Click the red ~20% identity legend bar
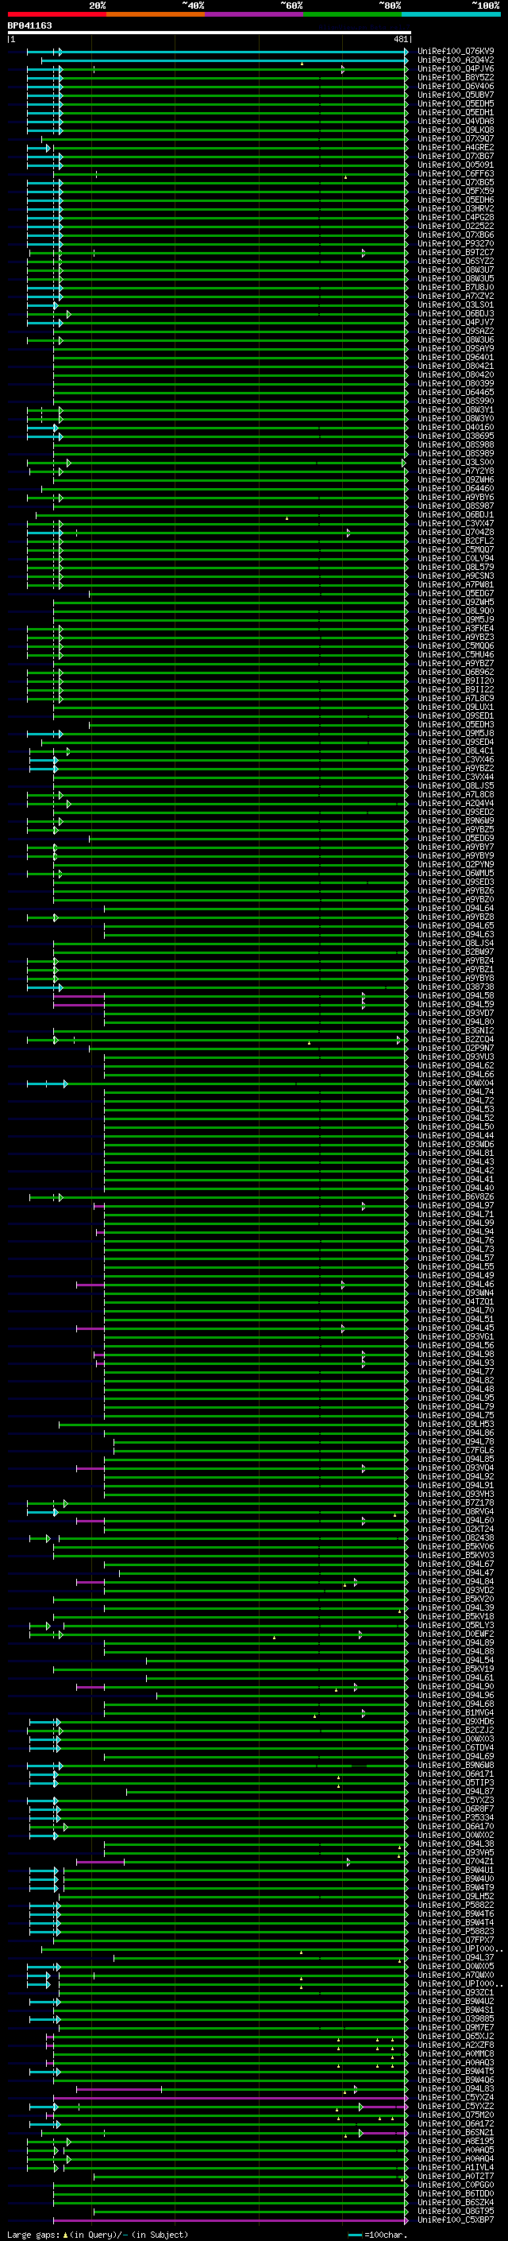Image resolution: width=508 pixels, height=2241 pixels. click(56, 14)
